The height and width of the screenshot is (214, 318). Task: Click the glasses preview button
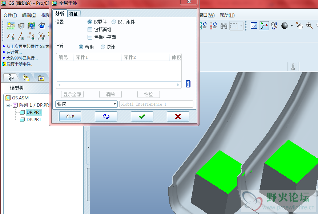70,116
